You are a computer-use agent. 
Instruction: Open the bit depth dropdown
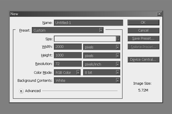(118, 72)
